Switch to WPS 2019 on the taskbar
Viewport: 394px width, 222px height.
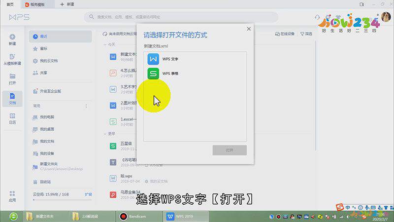[186, 216]
